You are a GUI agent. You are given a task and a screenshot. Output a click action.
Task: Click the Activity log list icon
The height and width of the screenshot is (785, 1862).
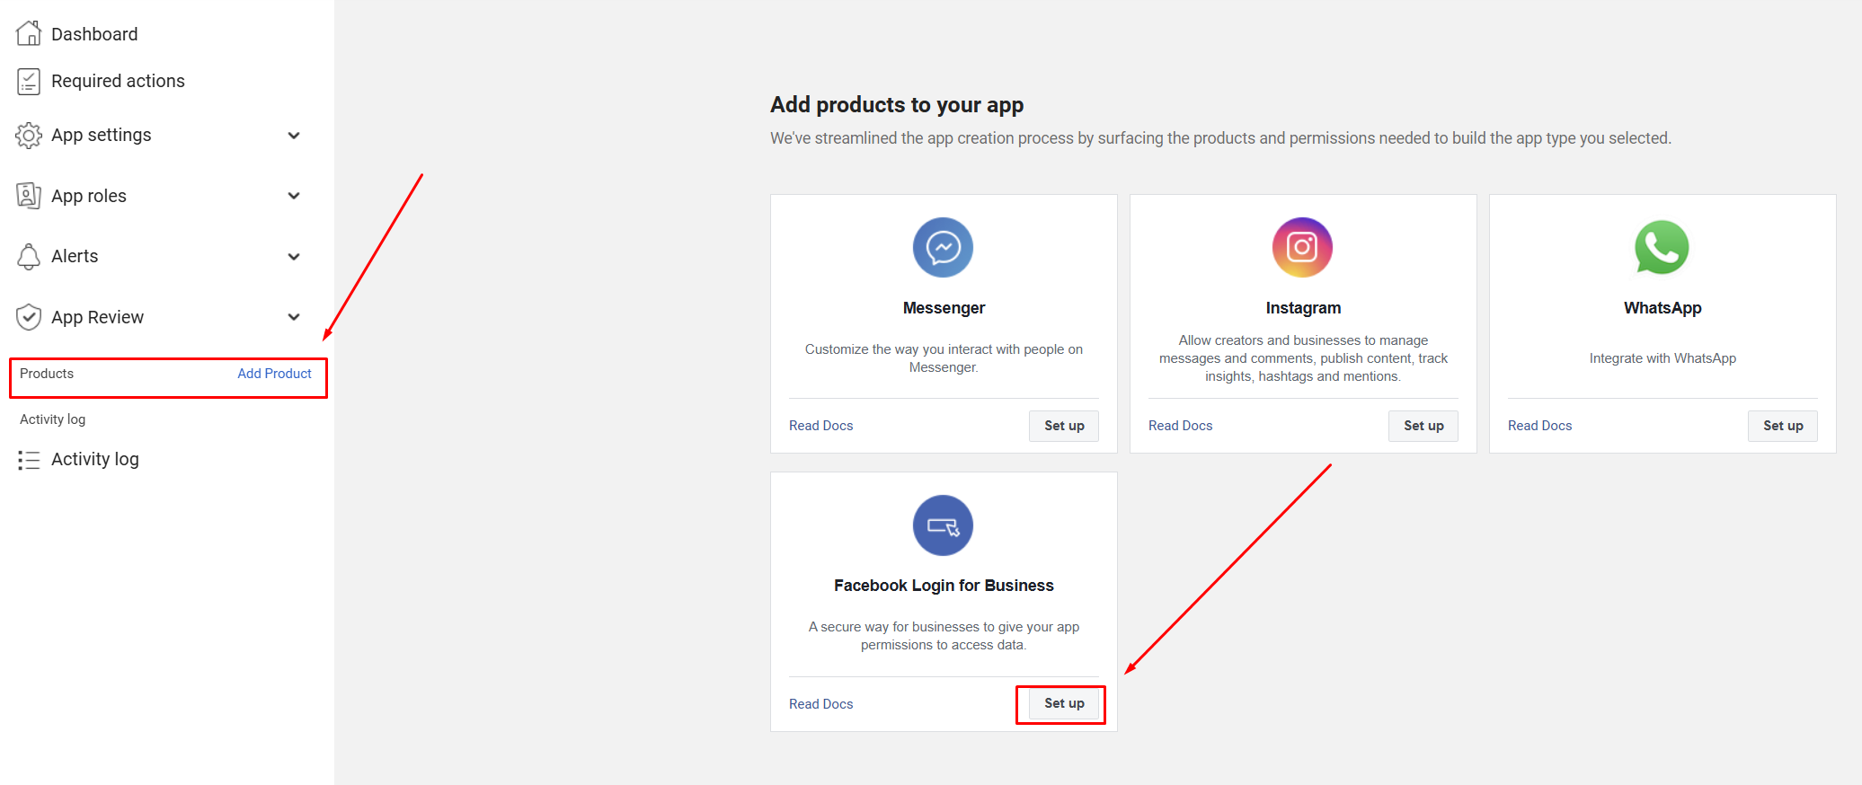click(x=29, y=460)
